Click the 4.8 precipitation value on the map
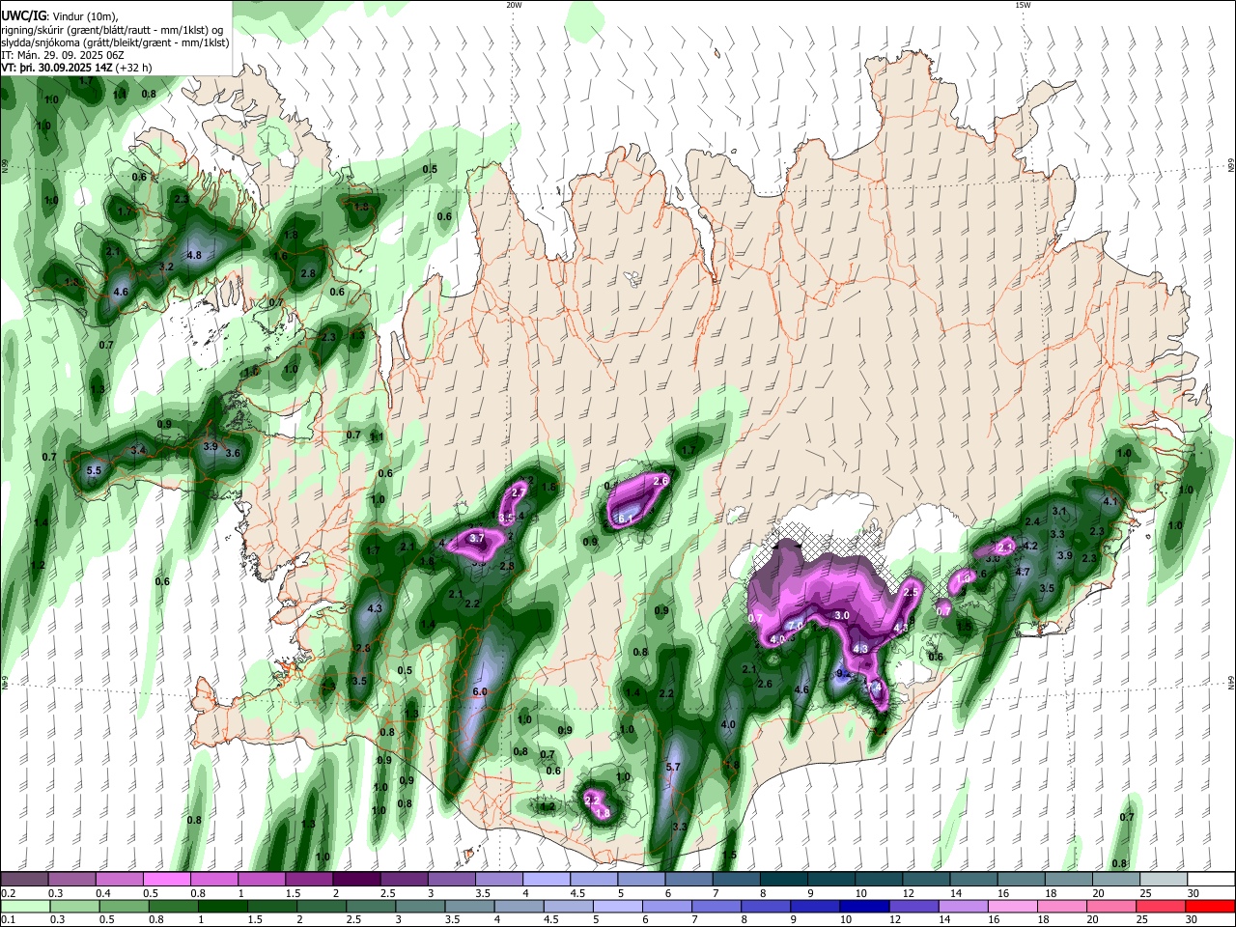 194,255
